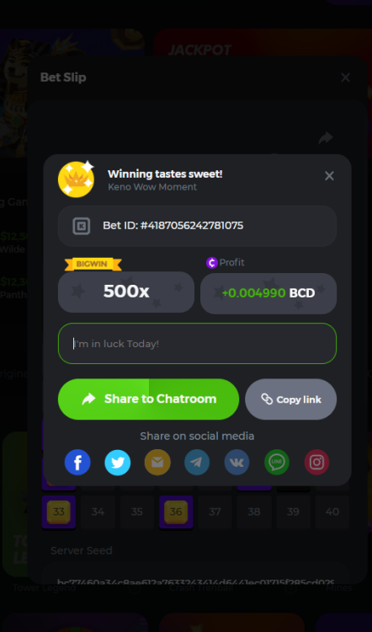This screenshot has height=632, width=372.
Task: Click the BCD profit amount box
Action: 268,293
